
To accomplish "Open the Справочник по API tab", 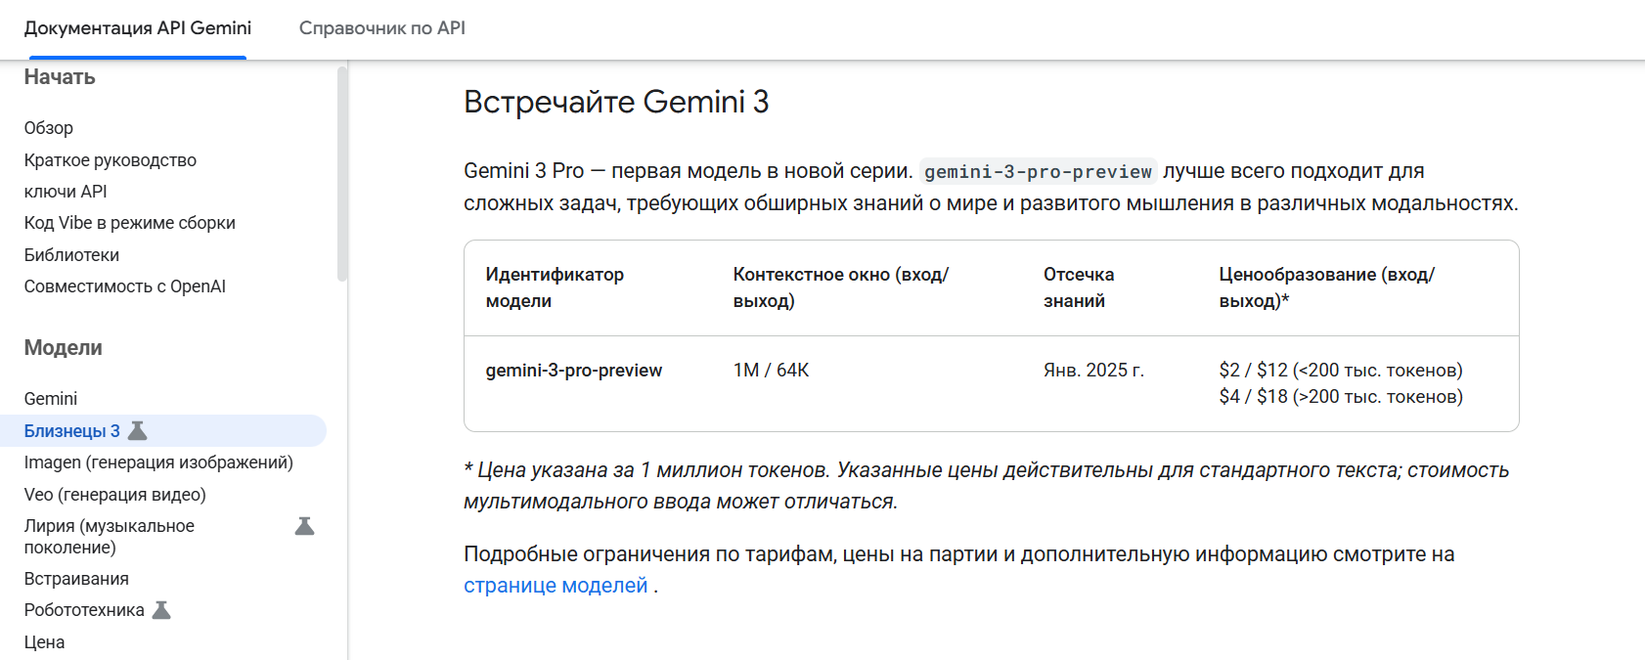I will [x=382, y=28].
